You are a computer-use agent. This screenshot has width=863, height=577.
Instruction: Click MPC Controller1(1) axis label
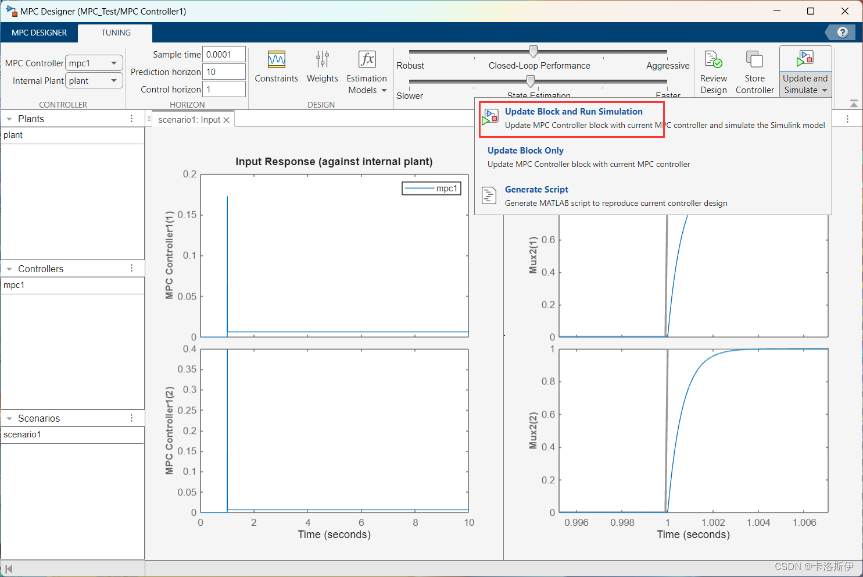pos(169,255)
